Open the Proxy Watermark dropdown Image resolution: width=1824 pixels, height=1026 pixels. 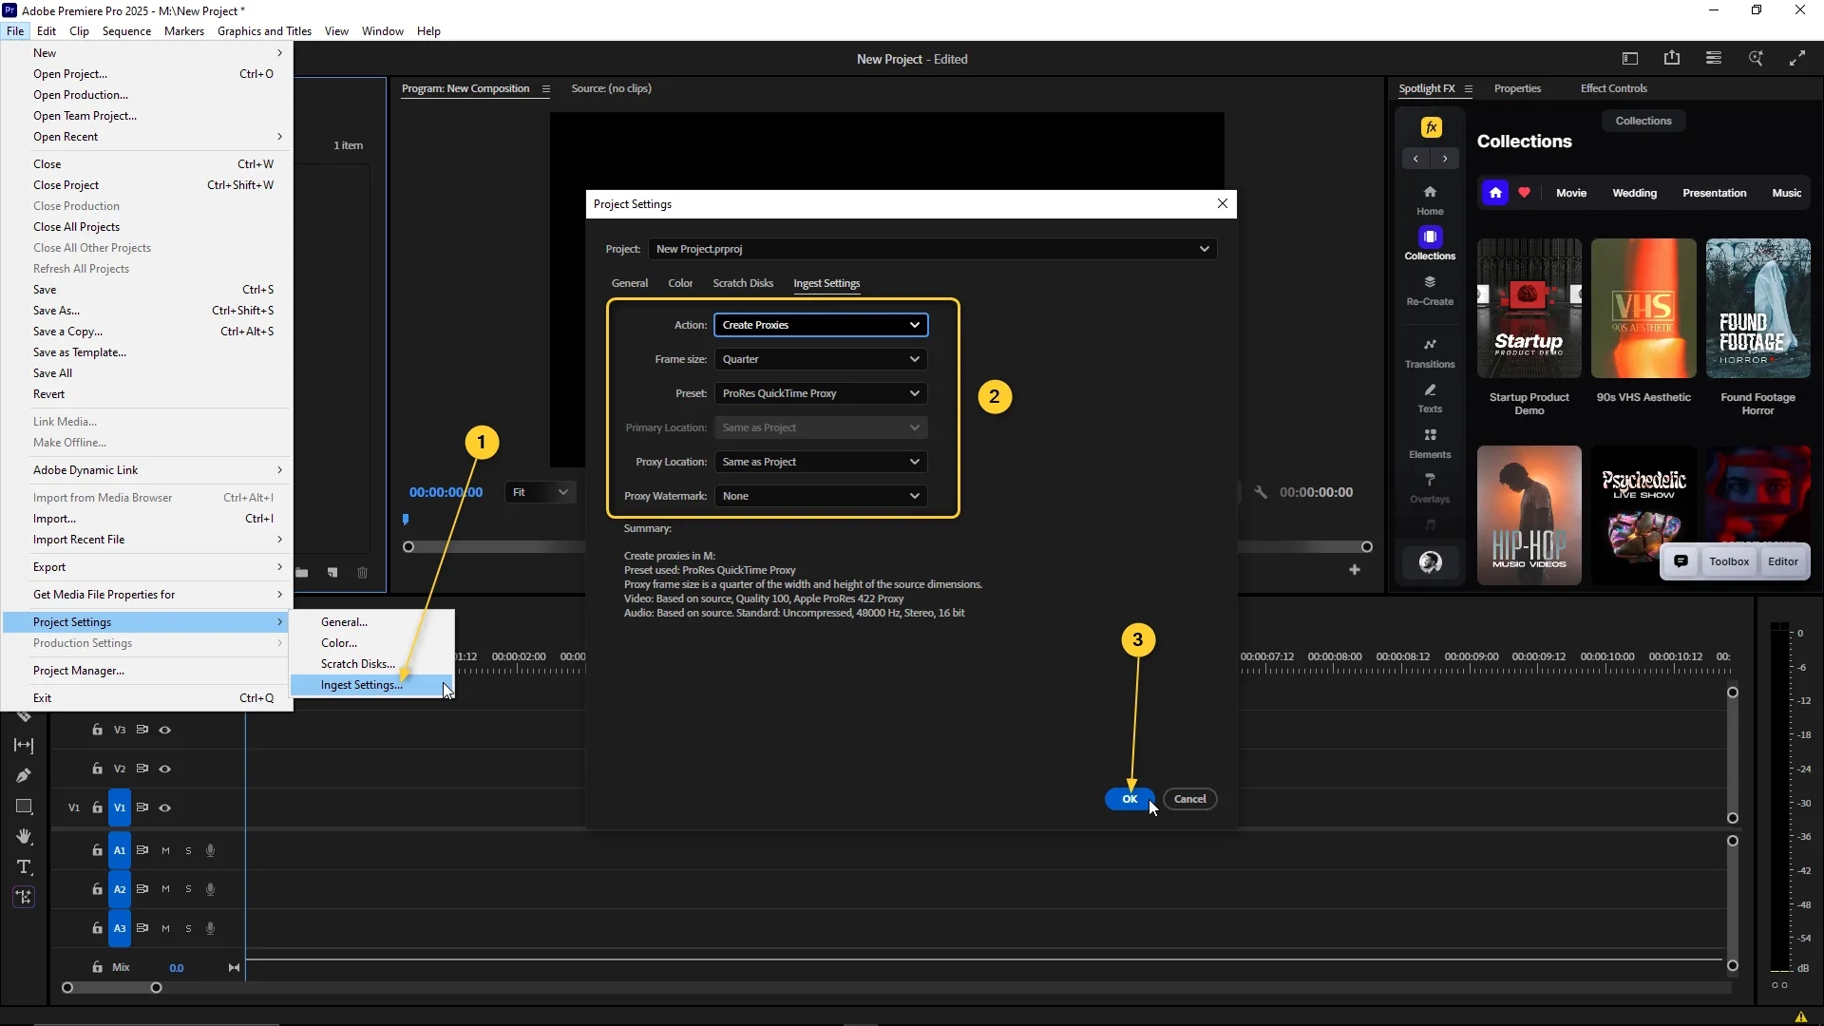(821, 496)
